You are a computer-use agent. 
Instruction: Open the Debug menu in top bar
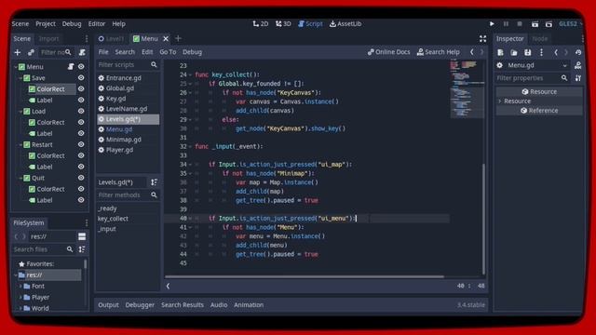[x=72, y=23]
